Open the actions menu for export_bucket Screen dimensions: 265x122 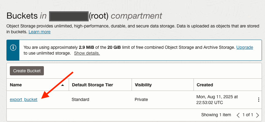pos(259,100)
